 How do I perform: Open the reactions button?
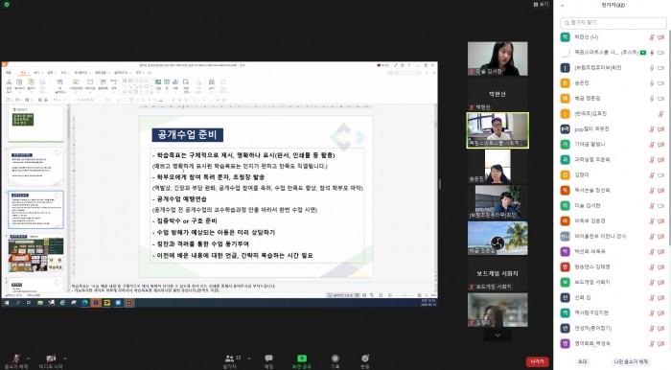(365, 361)
